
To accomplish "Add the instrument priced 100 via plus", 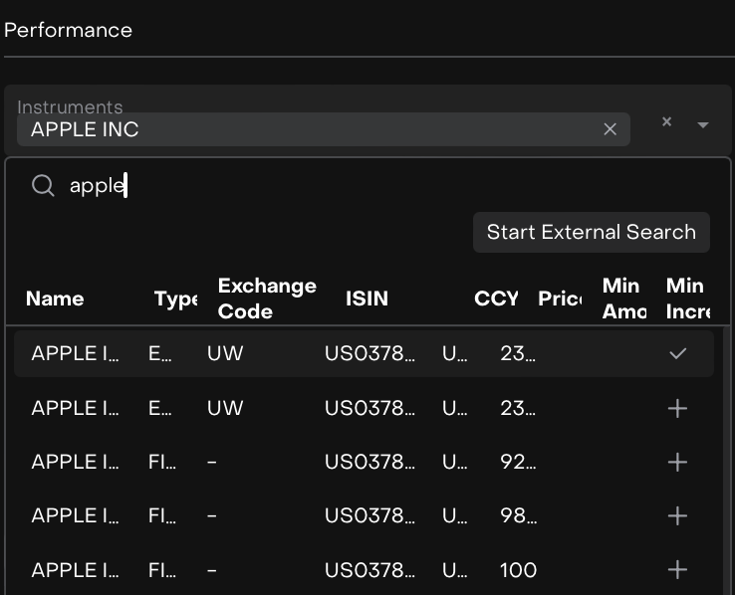I will pos(677,570).
